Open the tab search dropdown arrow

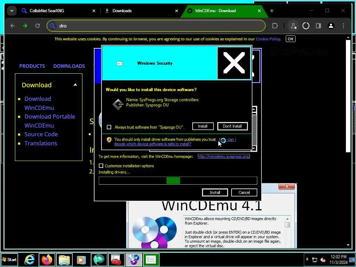pyautogui.click(x=12, y=11)
